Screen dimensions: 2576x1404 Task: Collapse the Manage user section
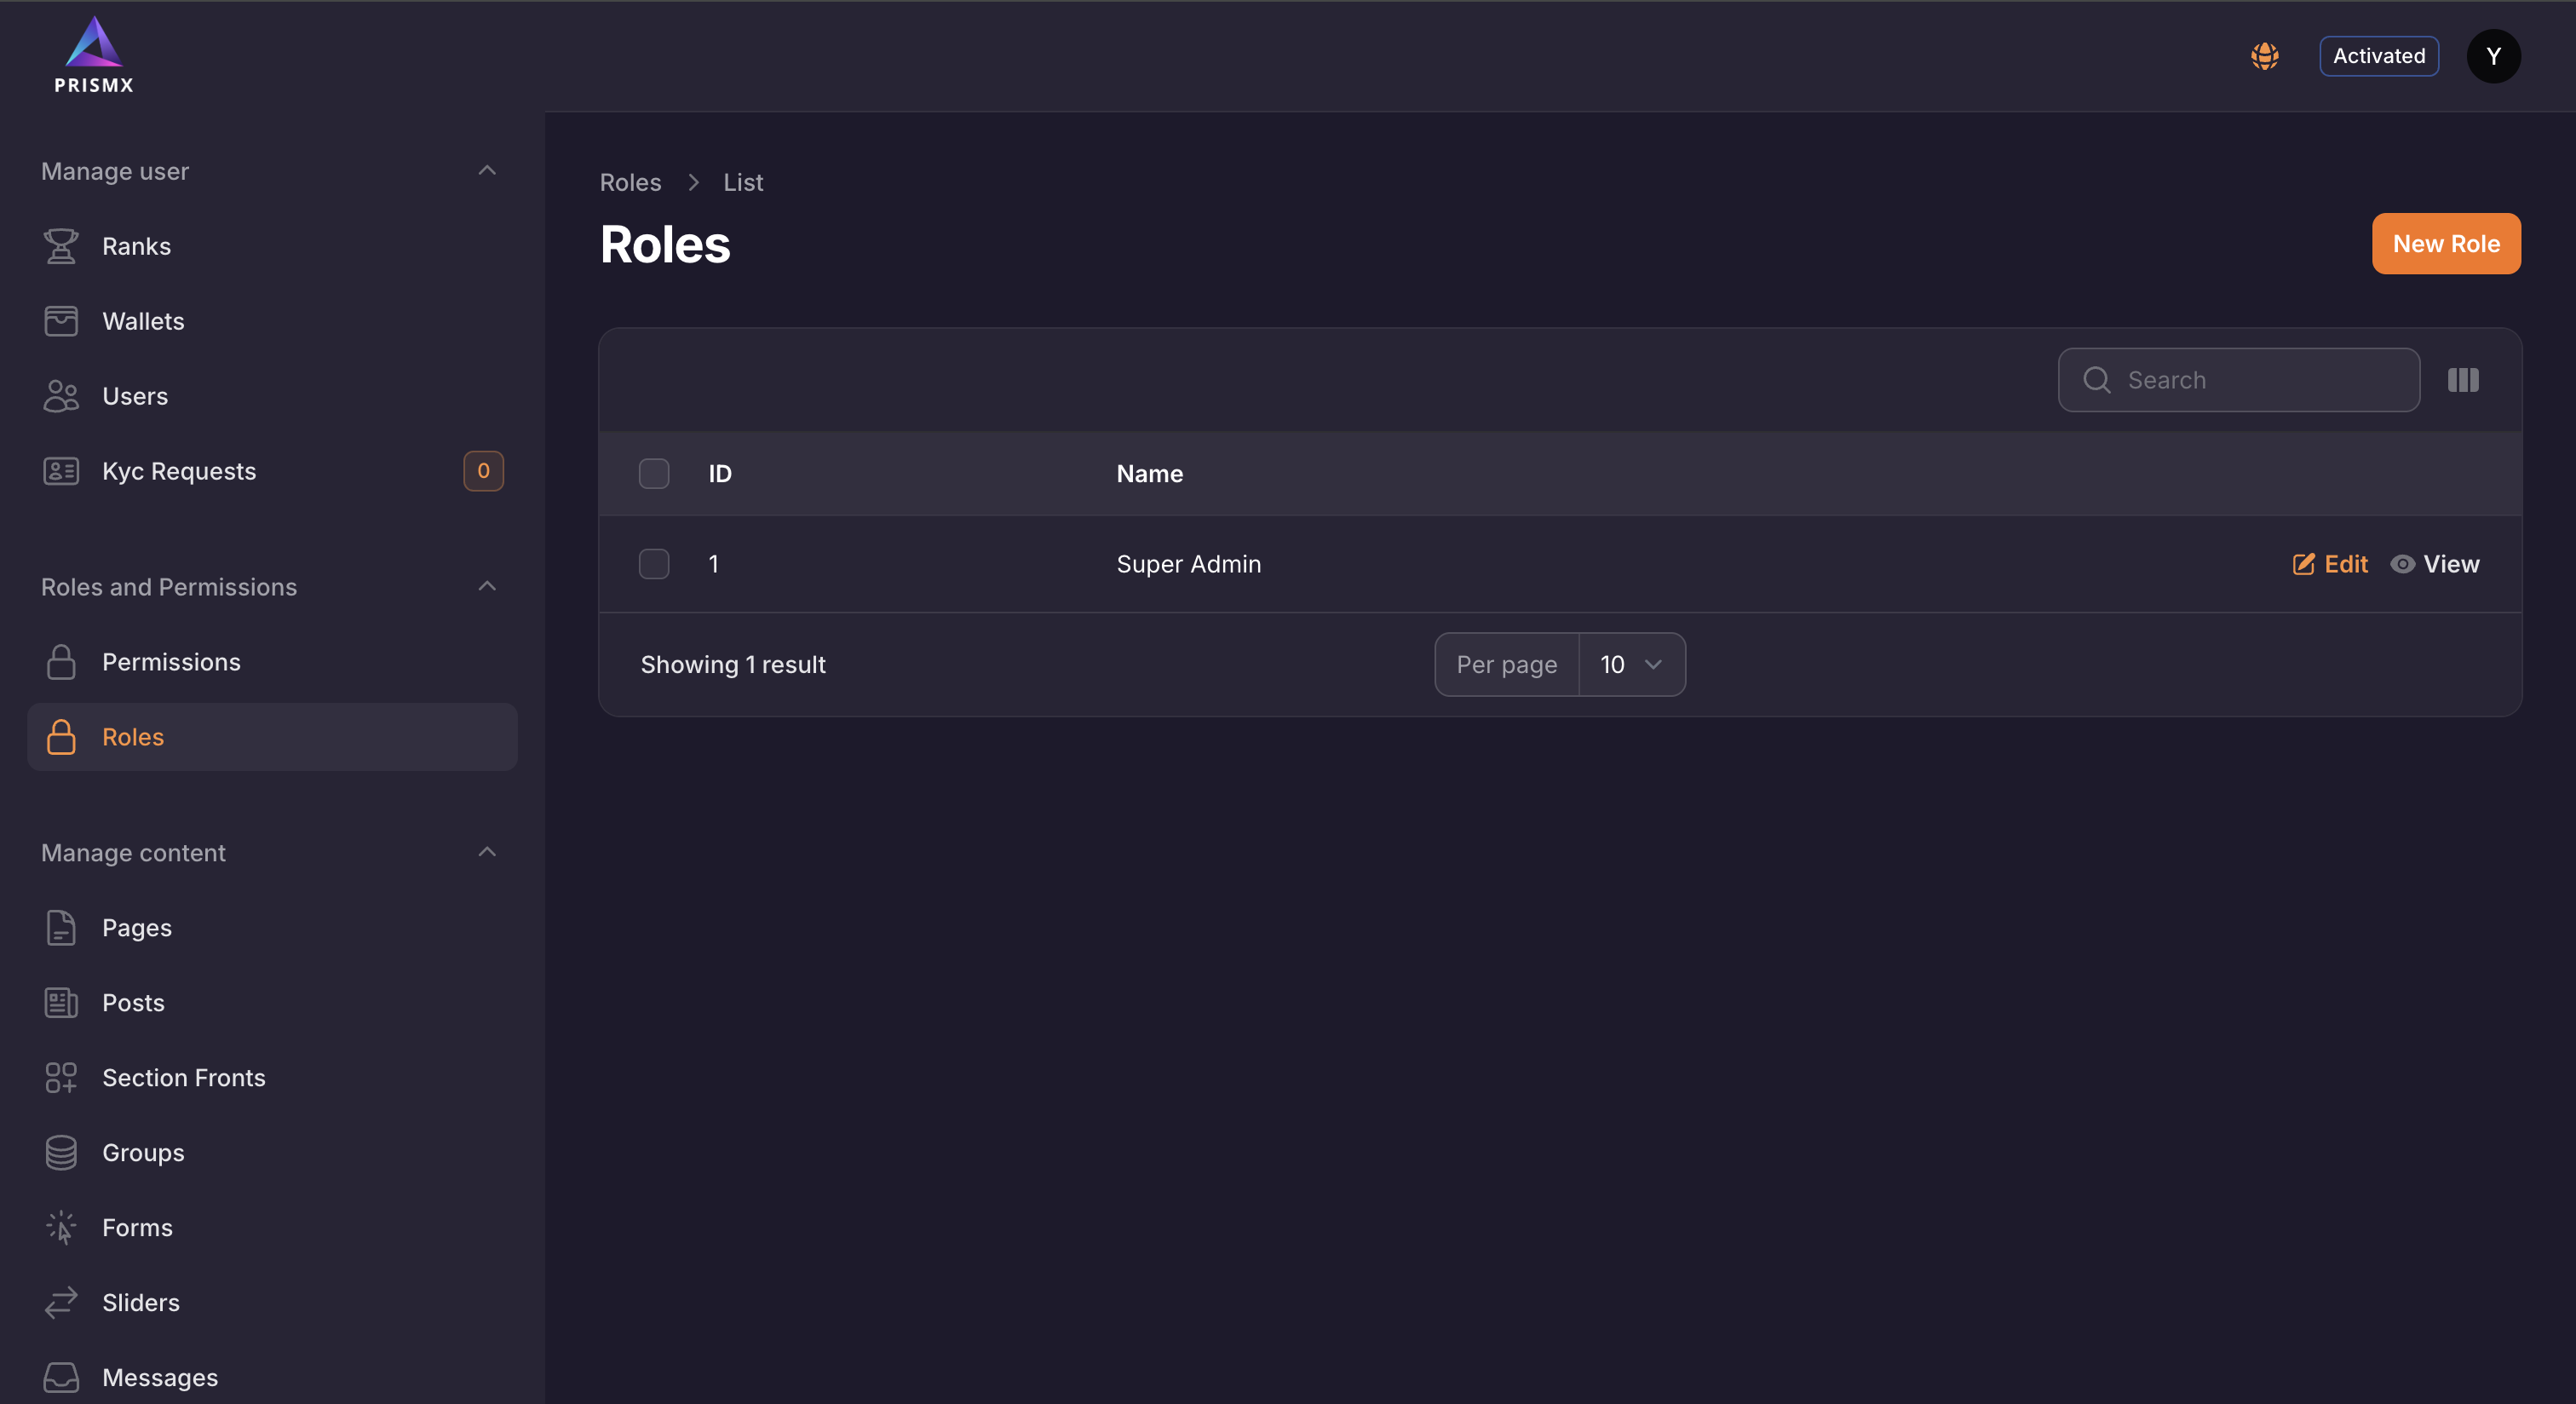click(x=487, y=171)
